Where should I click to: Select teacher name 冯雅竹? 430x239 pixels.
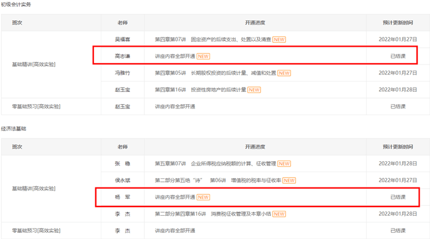tap(123, 73)
